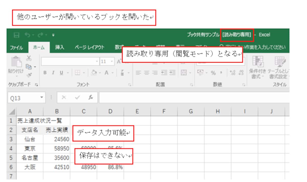Open the Customize Quick Access Toolbar arrow

point(53,35)
